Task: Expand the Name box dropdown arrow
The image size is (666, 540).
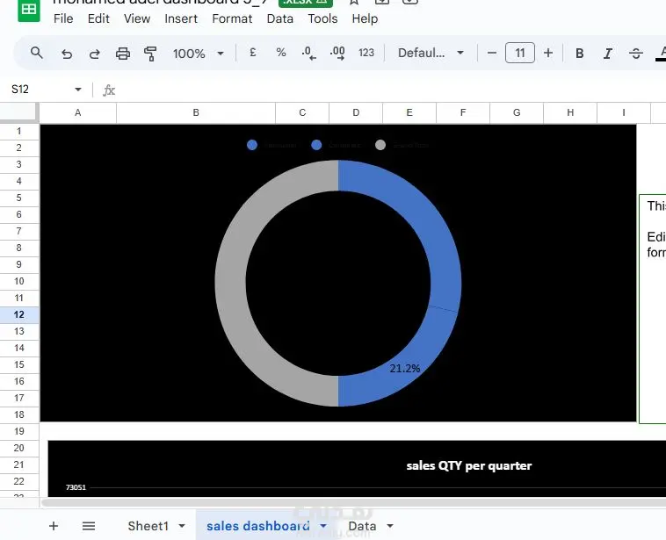Action: point(77,90)
